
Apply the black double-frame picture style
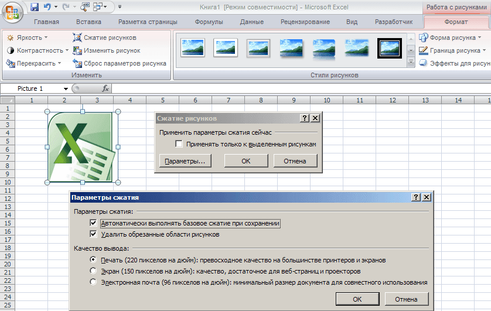[x=390, y=48]
